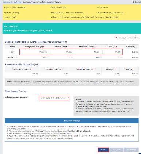Open the Dashboard breadcrumb link
This screenshot has width=141, height=154.
click(7, 2)
